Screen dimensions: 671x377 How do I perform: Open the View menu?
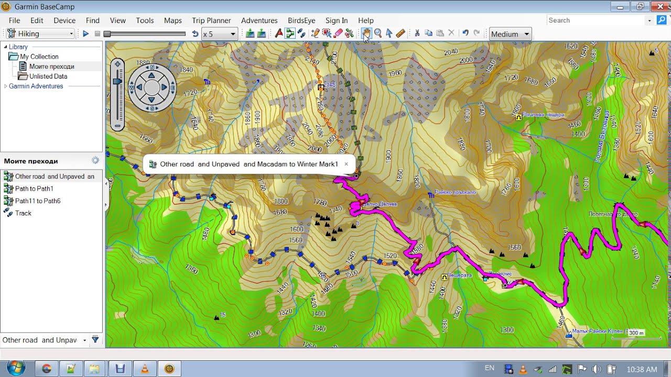[118, 20]
